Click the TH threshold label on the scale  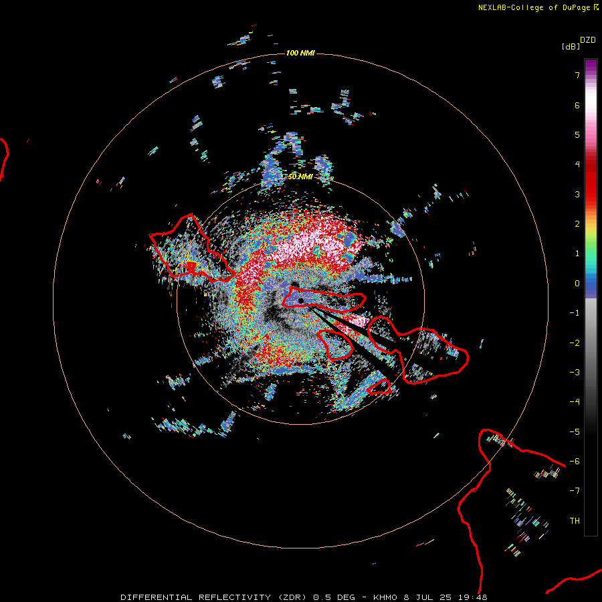click(x=575, y=521)
